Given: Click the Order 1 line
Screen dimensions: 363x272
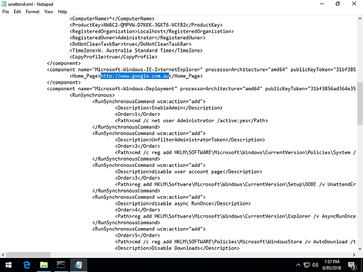Looking at the screenshot, I should pyautogui.click(x=138, y=114).
